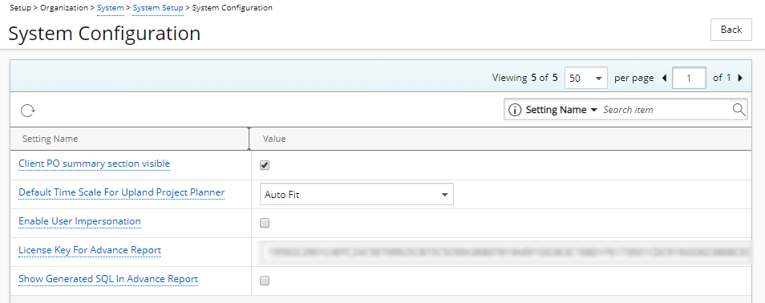765x303 pixels.
Task: Open the 50 per page dropdown
Action: 586,78
